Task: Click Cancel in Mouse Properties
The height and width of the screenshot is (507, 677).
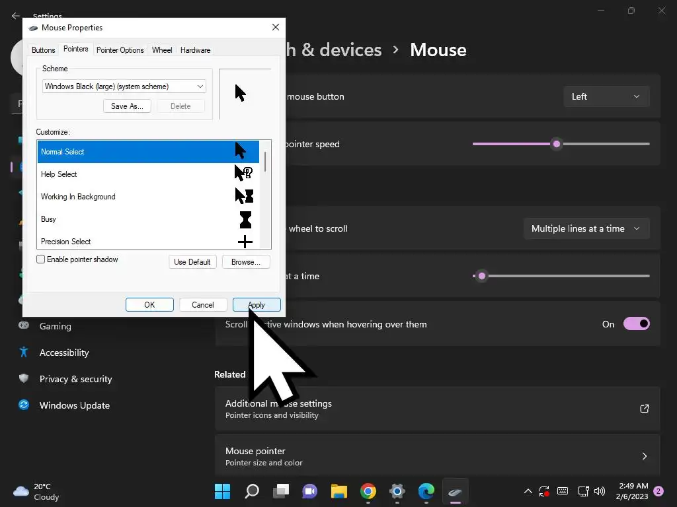Action: click(x=202, y=305)
